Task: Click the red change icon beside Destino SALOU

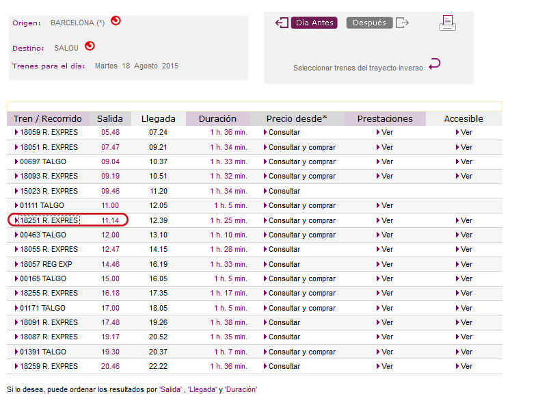Action: (90, 46)
